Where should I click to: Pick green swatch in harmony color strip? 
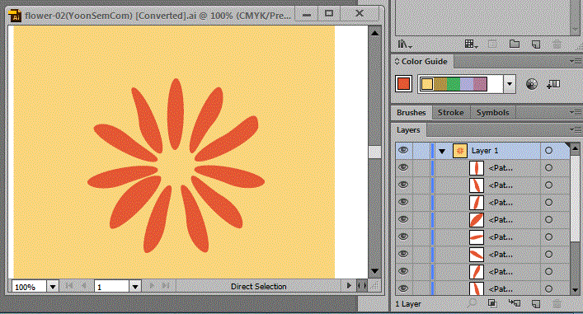coord(454,84)
